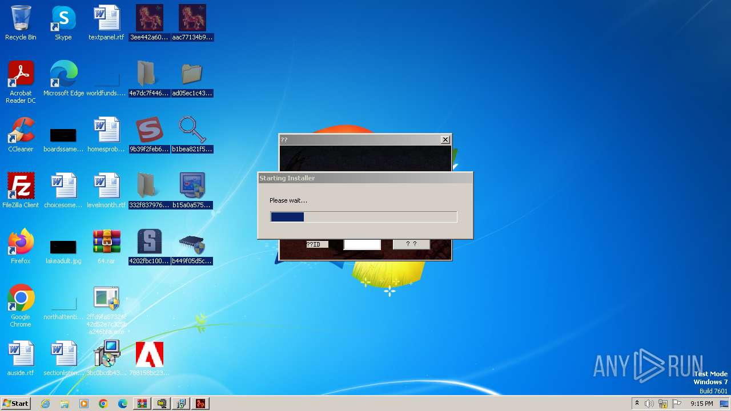
Task: Select the 2ffd9fa67324f...exe installer icon
Action: [106, 310]
